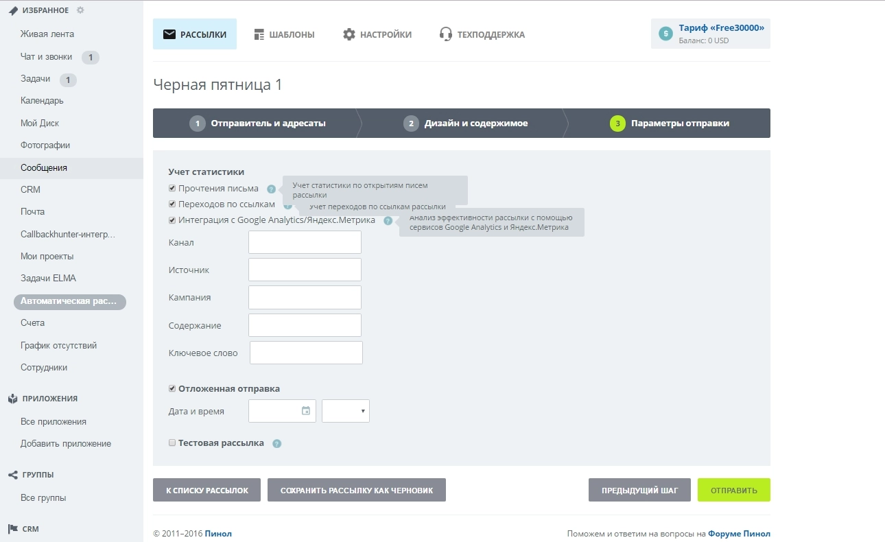Click help icon beside Google Analytics integration
The width and height of the screenshot is (885, 542).
(388, 221)
